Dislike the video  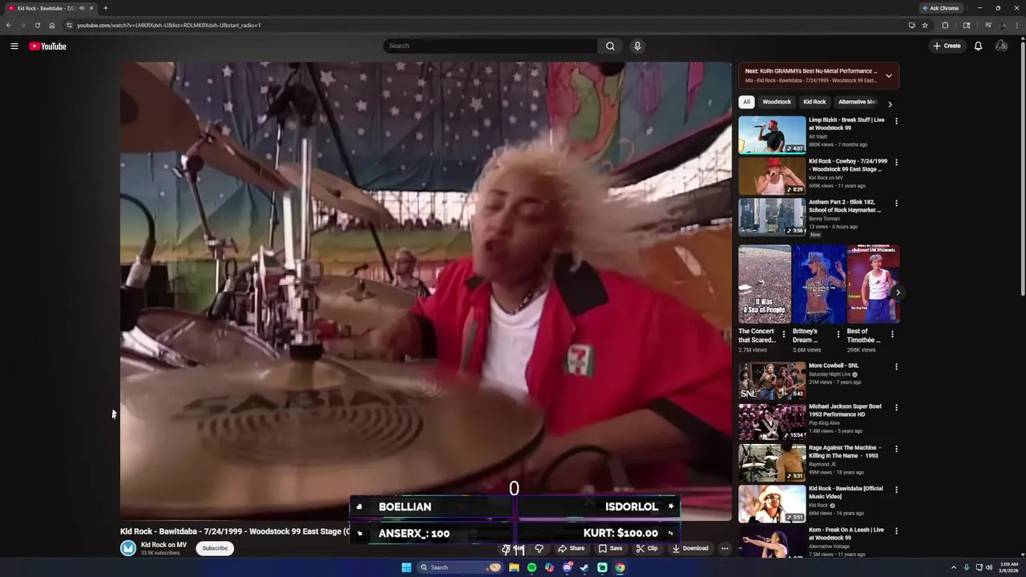(539, 549)
